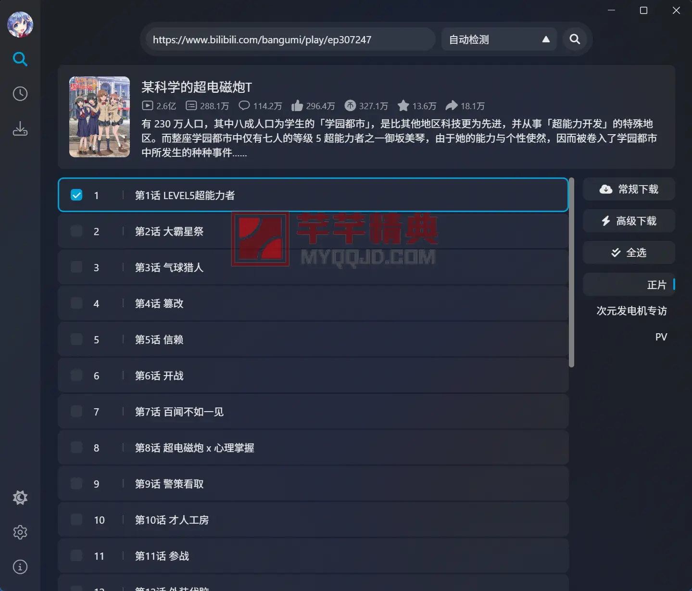This screenshot has width=692, height=591.
Task: Toggle the theme mode sun icon
Action: coord(20,498)
